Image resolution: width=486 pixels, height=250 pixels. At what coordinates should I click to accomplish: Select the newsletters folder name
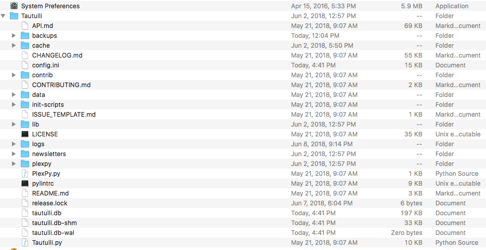[x=49, y=154]
